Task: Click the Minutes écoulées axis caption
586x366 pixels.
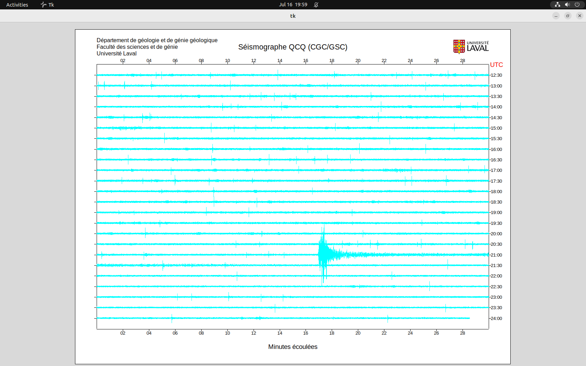Action: pos(293,347)
